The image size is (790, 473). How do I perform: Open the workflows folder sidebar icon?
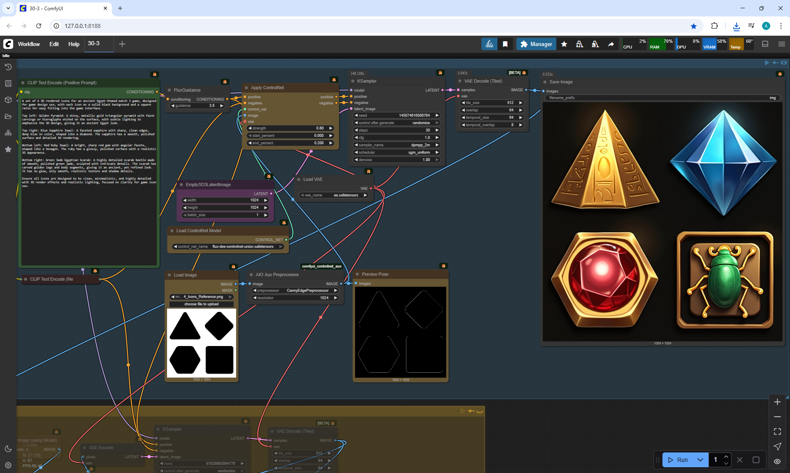coord(8,116)
